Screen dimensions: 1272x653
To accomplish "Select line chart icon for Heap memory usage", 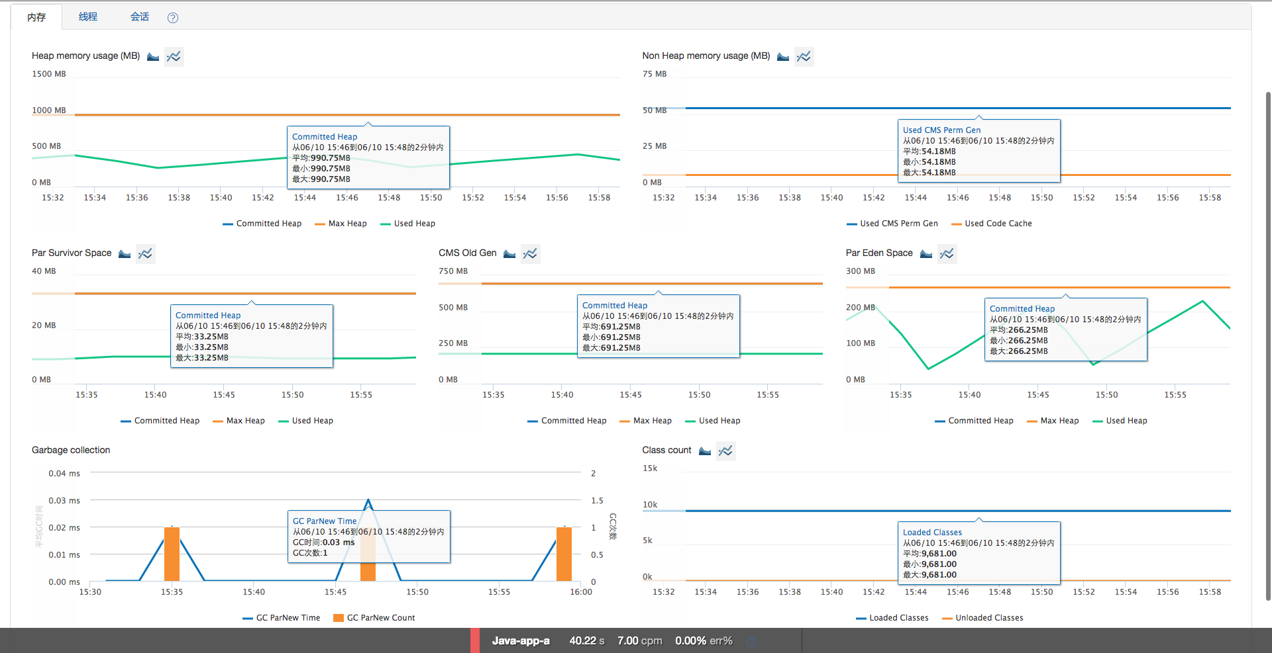I will click(174, 56).
